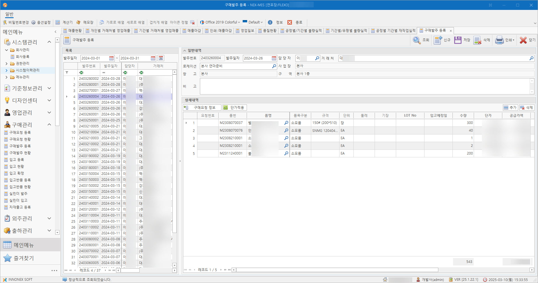Click the 삭제 delete icon in toolbar
This screenshot has width=538, height=283.
coord(478,40)
